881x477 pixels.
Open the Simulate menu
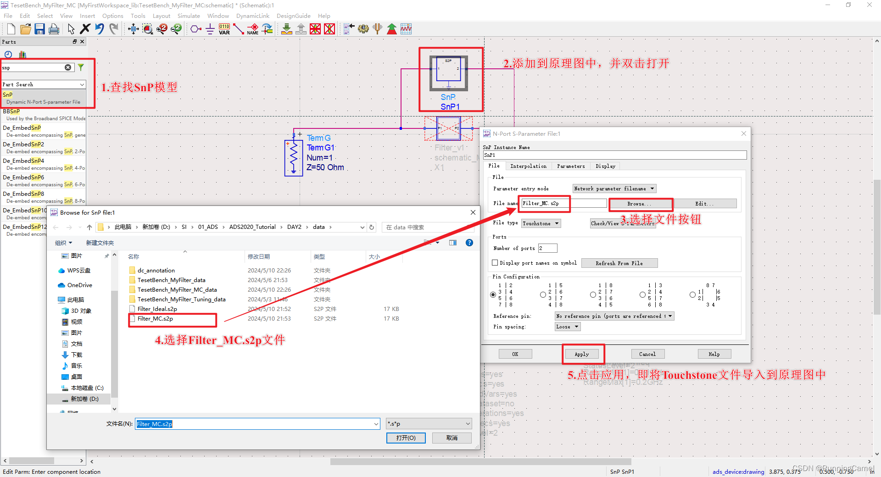coord(189,16)
